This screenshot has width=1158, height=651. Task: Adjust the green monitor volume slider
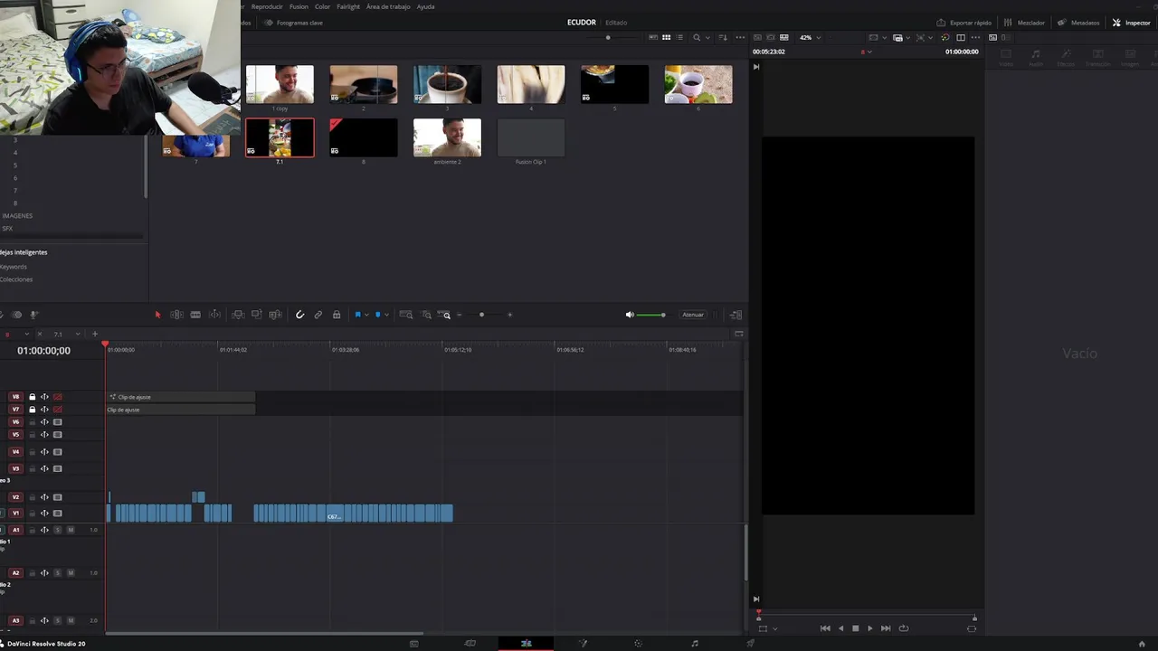pyautogui.click(x=650, y=315)
